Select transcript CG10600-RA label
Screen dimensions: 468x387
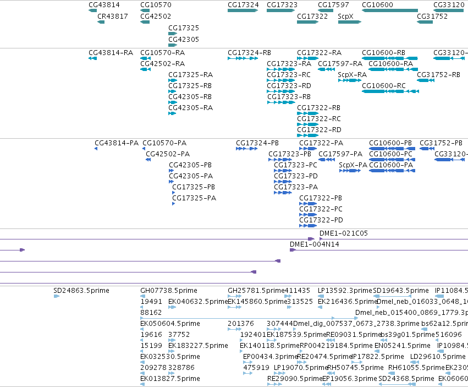click(x=390, y=64)
